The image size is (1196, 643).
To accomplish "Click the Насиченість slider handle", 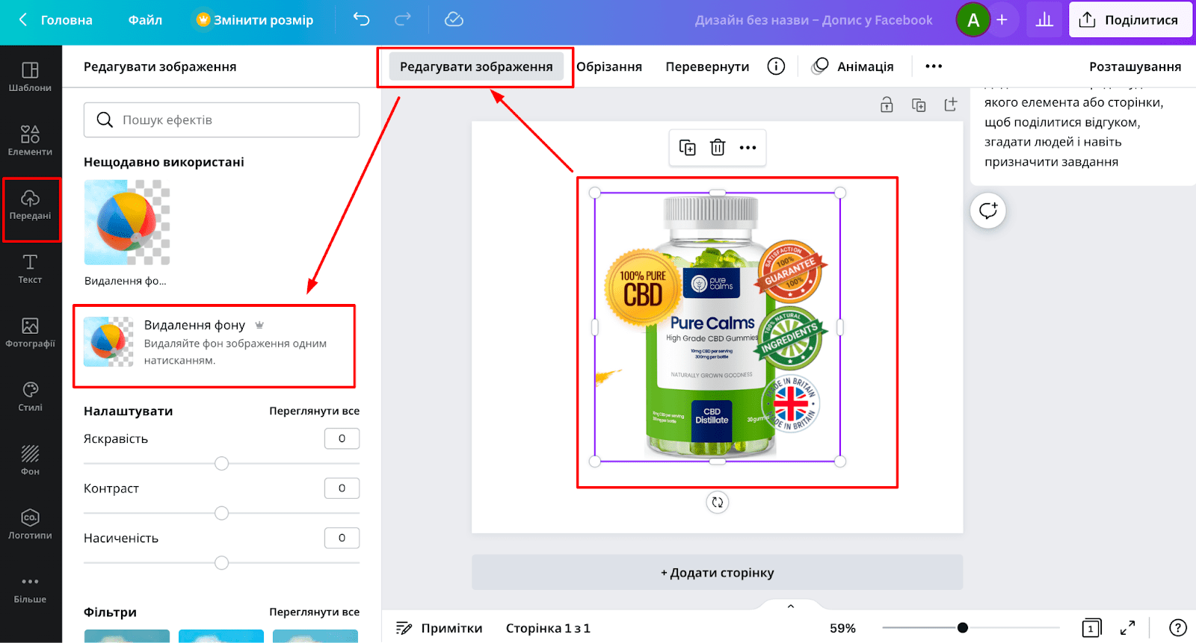I will [x=221, y=563].
